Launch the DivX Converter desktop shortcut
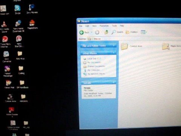Viewport: 181px width, 136px height. (x=6, y=57)
